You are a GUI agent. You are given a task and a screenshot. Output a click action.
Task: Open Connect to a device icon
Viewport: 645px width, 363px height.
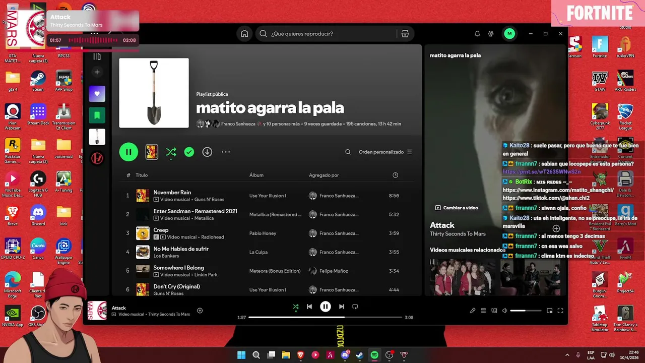tap(494, 311)
